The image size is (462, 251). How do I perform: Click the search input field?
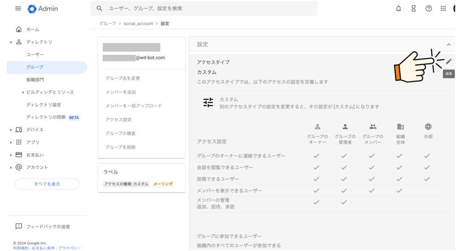[x=208, y=9]
